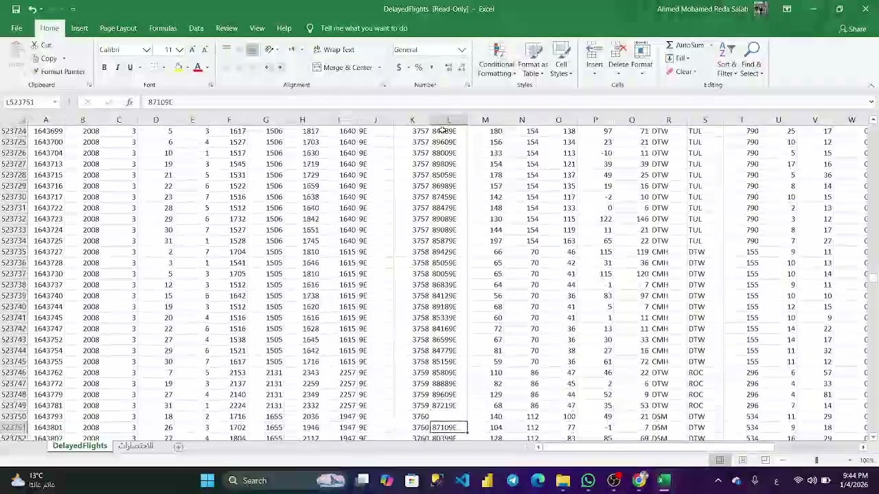Click the Share button

(x=852, y=29)
